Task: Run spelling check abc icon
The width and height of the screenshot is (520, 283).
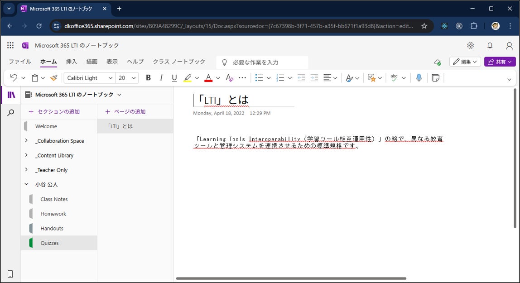Action: [394, 78]
